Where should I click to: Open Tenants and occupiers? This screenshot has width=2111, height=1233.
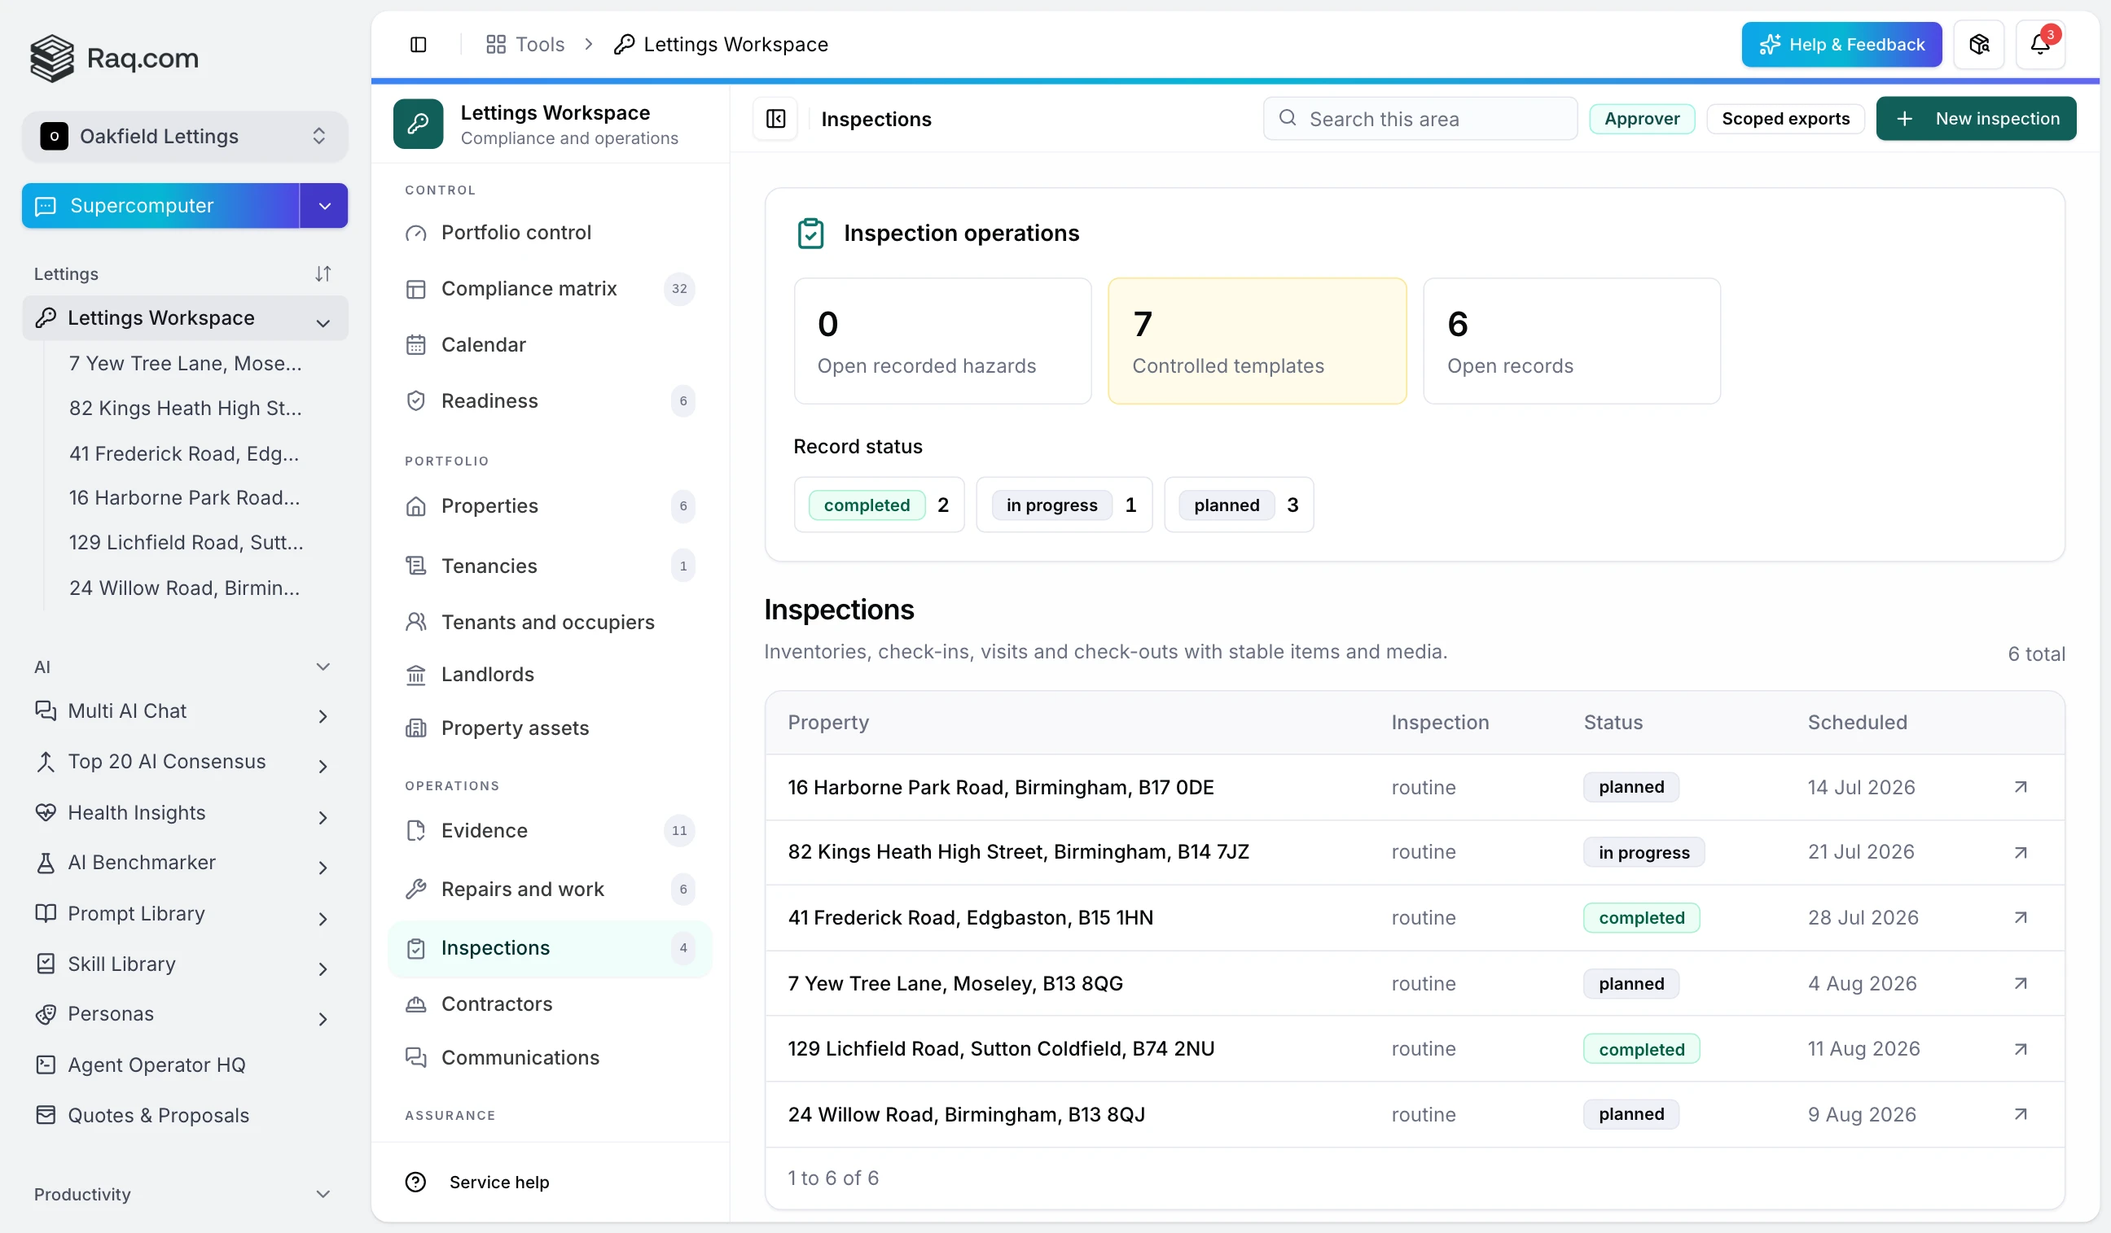coord(550,622)
